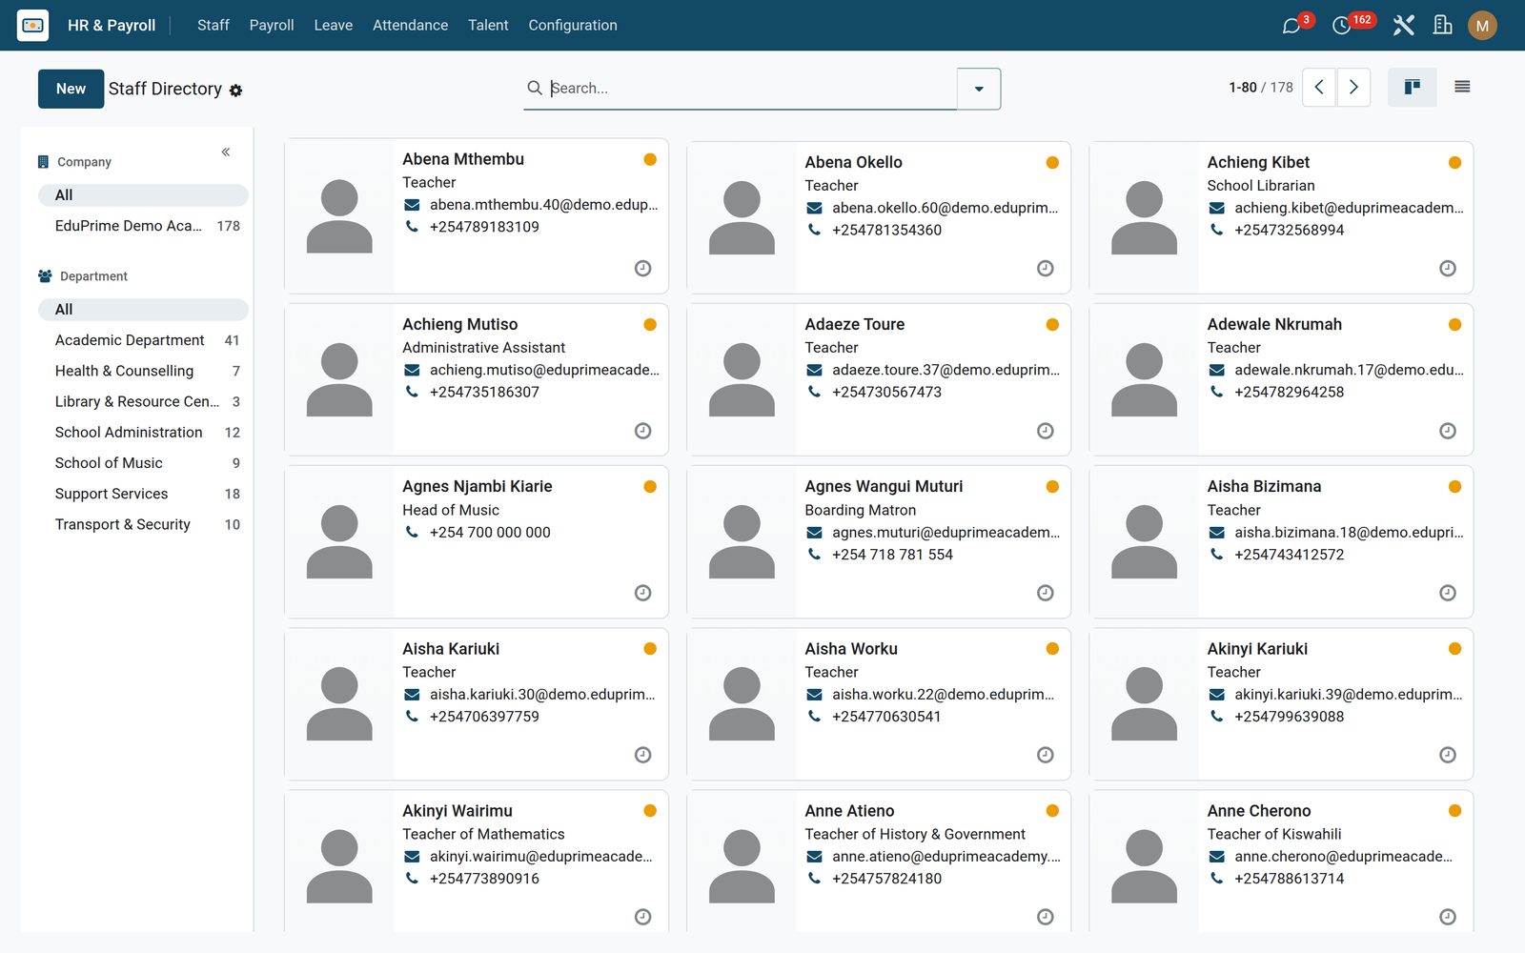The width and height of the screenshot is (1525, 953).
Task: Click the Search input field
Action: pyautogui.click(x=751, y=88)
